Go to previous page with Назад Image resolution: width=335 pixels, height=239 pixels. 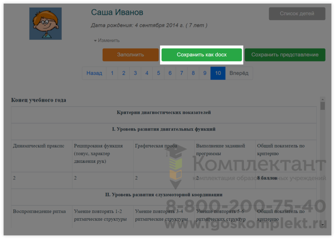point(94,73)
